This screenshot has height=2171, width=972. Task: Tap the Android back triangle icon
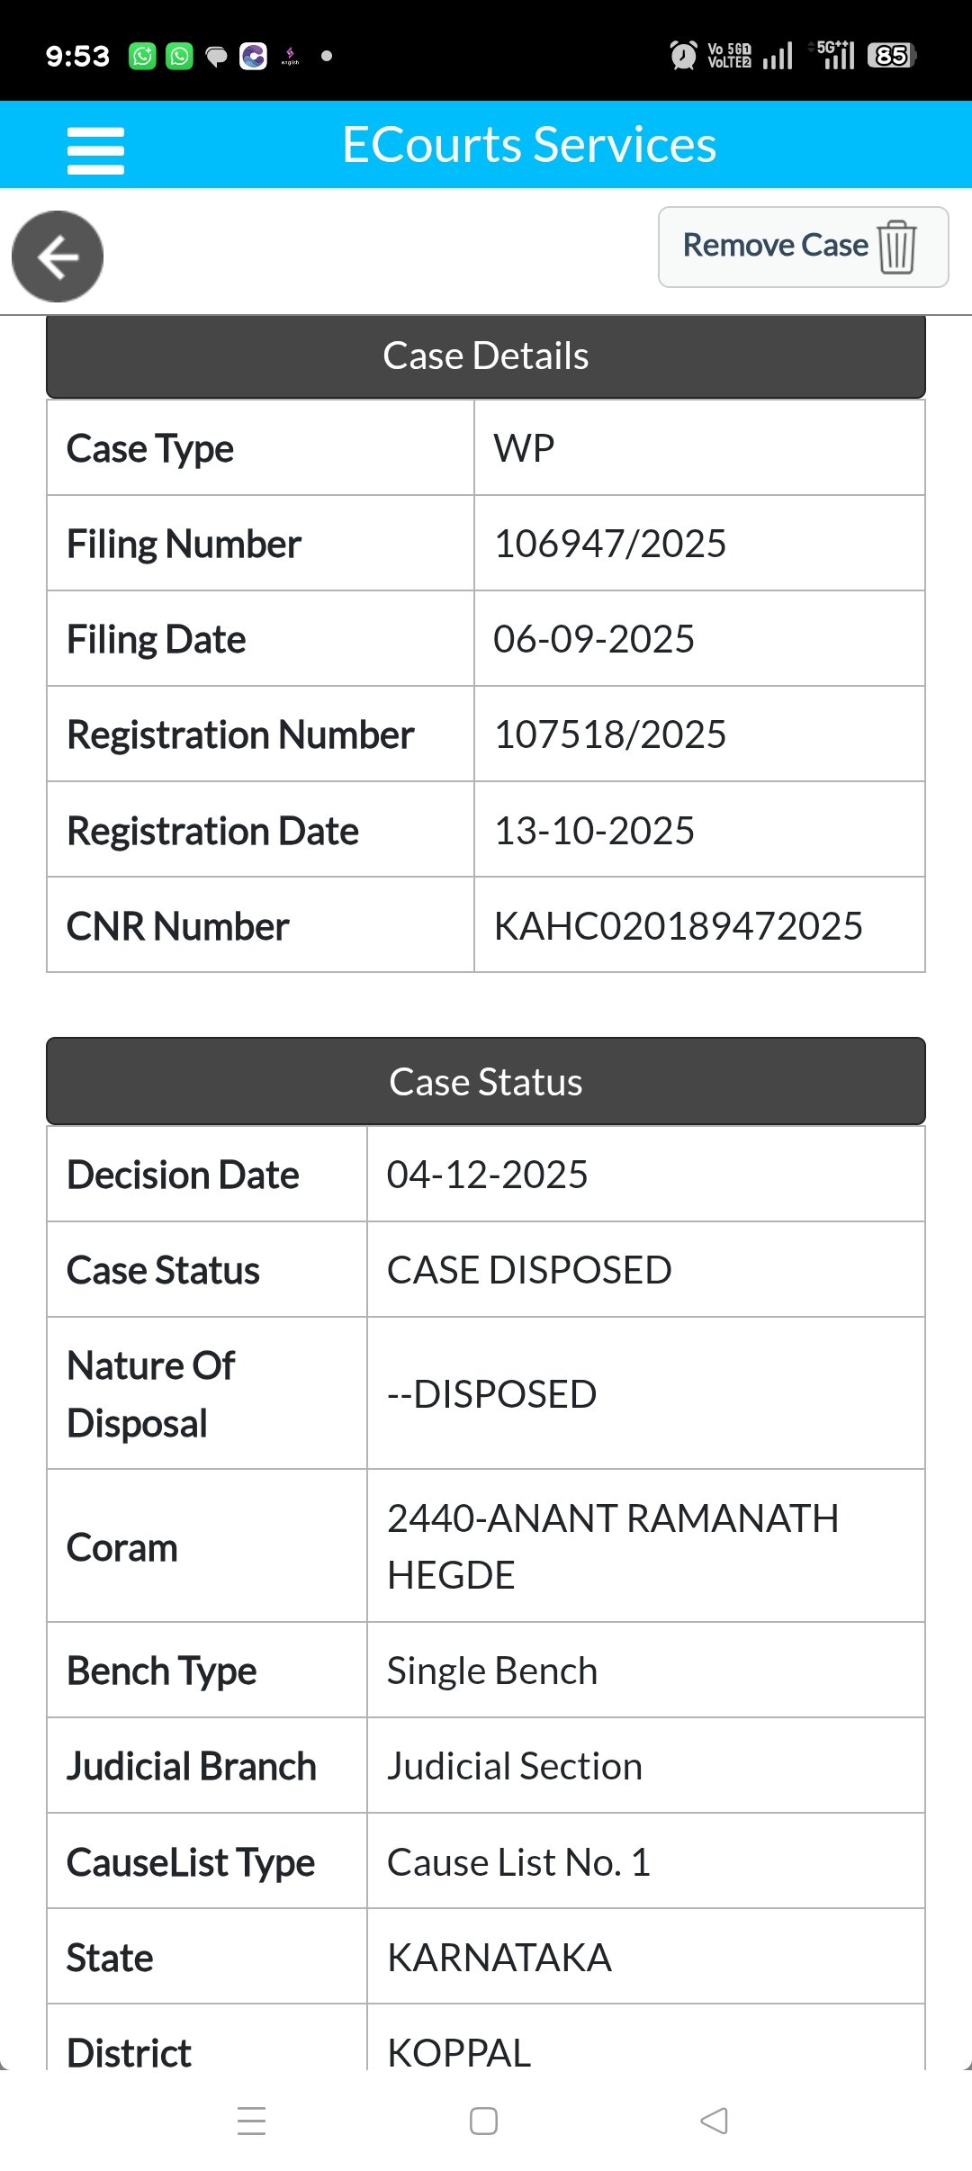(x=714, y=2121)
